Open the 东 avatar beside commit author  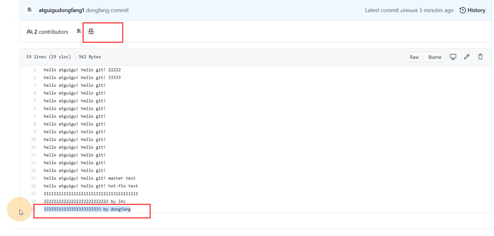(29, 10)
